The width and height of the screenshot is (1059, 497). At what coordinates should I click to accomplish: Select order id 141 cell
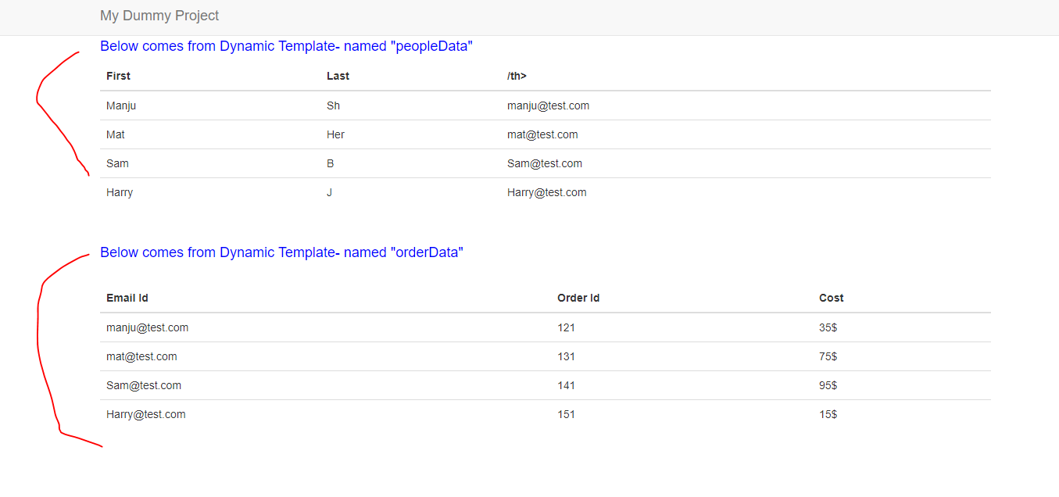coord(566,385)
